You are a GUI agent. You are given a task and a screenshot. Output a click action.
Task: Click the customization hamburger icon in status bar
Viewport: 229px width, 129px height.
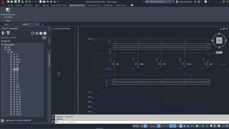coord(227,126)
